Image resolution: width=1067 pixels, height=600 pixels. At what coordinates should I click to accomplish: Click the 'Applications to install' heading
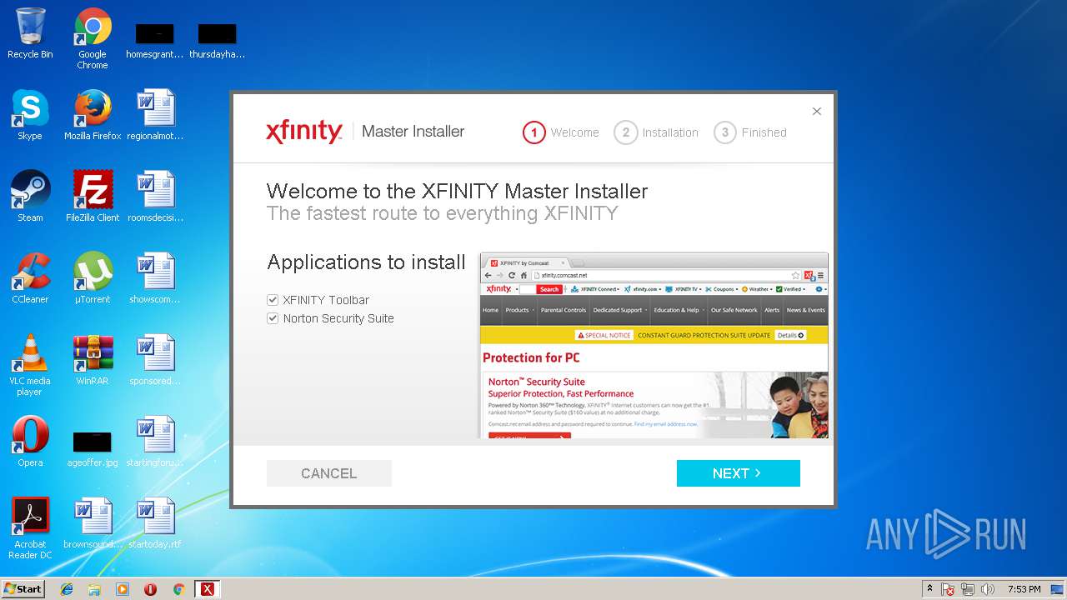click(x=366, y=262)
